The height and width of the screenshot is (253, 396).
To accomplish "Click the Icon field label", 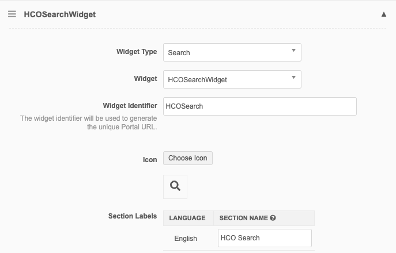I will click(150, 159).
